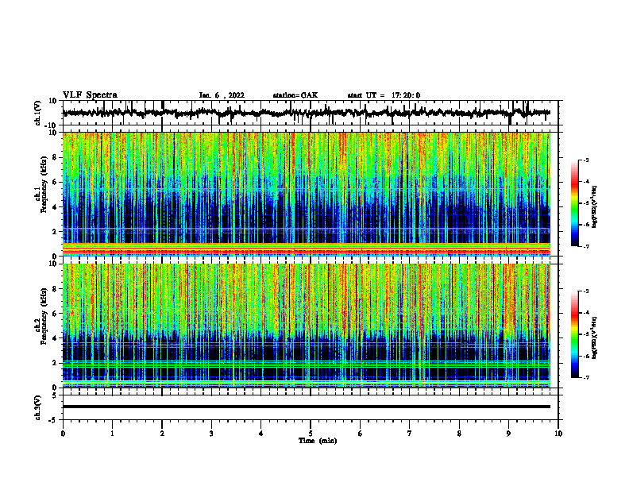The height and width of the screenshot is (486, 629).
Task: Click the "7" tick on the time axis
Action: click(x=410, y=434)
